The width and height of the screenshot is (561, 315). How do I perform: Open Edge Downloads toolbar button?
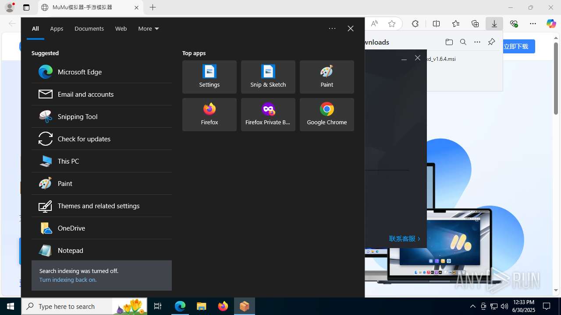click(494, 24)
